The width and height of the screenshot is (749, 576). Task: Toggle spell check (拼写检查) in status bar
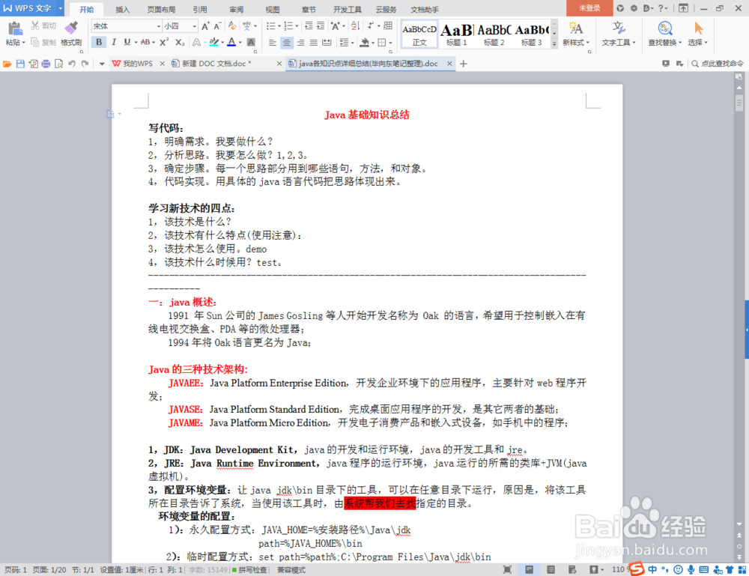(249, 570)
